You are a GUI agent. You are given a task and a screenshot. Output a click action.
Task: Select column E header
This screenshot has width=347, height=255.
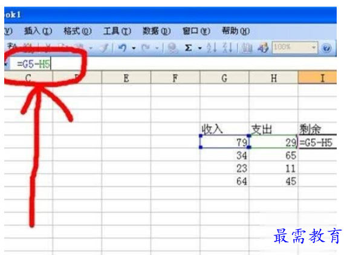126,78
